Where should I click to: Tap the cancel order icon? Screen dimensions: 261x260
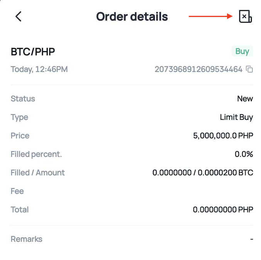(x=245, y=17)
